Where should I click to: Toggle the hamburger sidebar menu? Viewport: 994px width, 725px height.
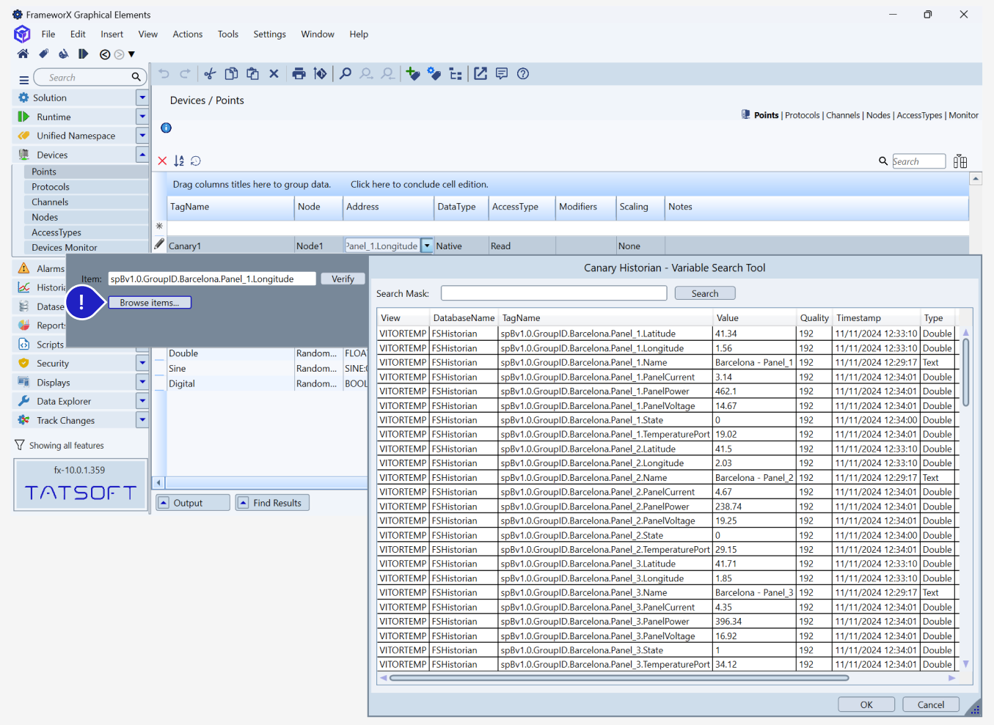pos(24,79)
